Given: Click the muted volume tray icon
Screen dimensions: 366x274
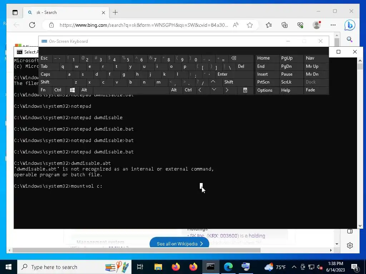Looking at the screenshot, I should tap(320, 267).
